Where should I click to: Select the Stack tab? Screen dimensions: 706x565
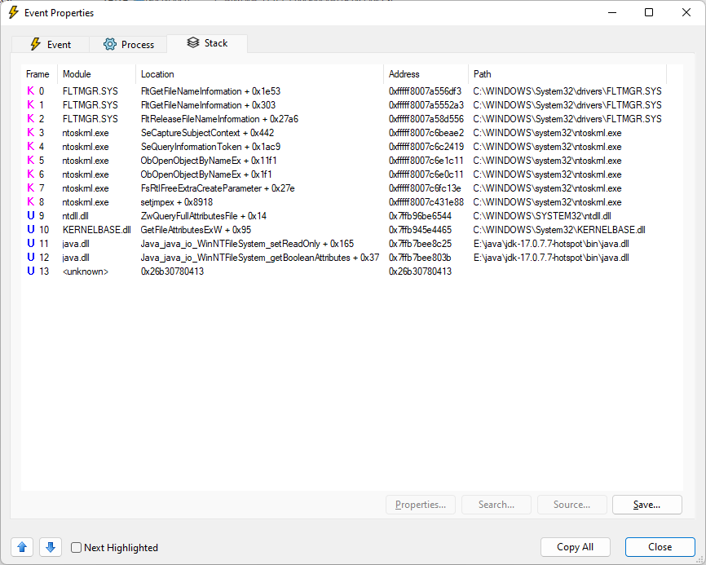[207, 44]
